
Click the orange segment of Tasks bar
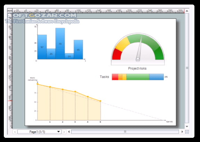(x=120, y=77)
